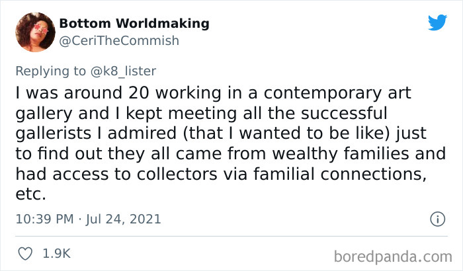Click the tweet's first line about contemporary art
Image resolution: width=463 pixels, height=271 pixels.
click(213, 93)
